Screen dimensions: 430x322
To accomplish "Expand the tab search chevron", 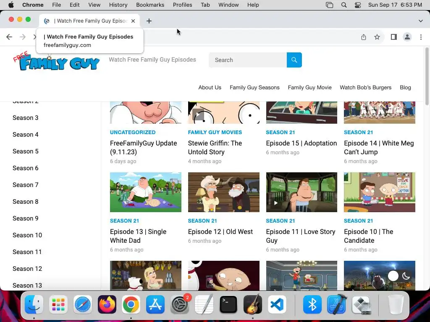I will 421,21.
